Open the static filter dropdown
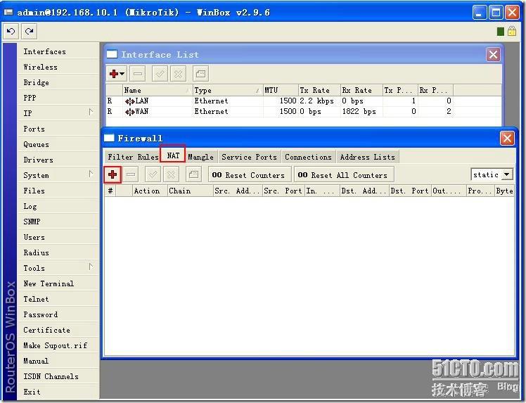The height and width of the screenshot is (403, 526). (x=507, y=174)
